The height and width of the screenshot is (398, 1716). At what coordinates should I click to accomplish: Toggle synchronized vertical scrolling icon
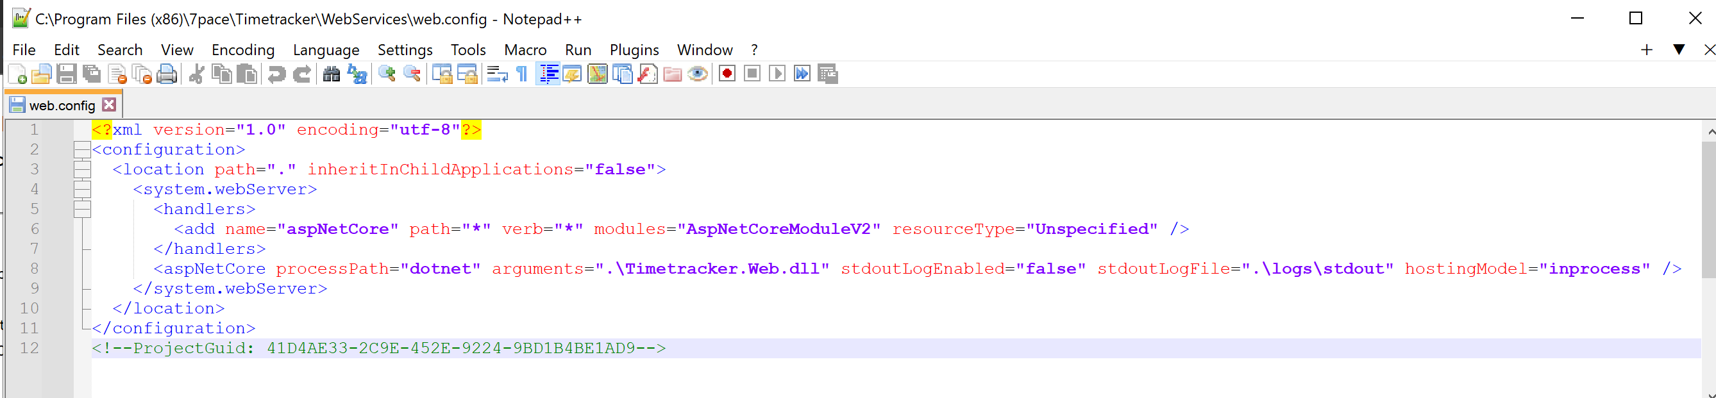442,74
